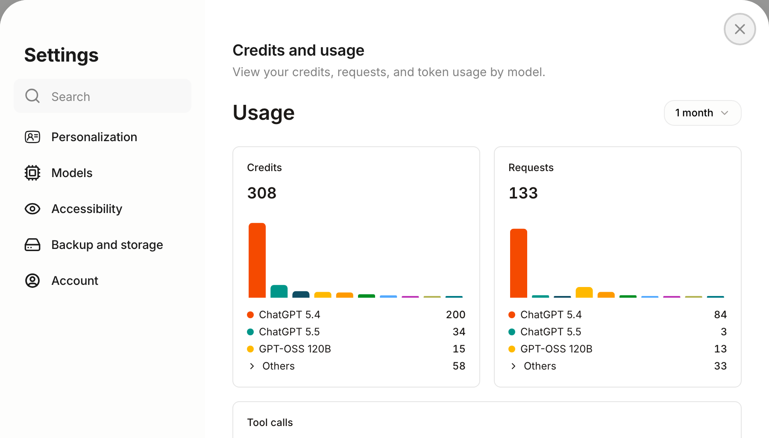Close the Settings dialog
This screenshot has height=438, width=769.
click(x=740, y=29)
